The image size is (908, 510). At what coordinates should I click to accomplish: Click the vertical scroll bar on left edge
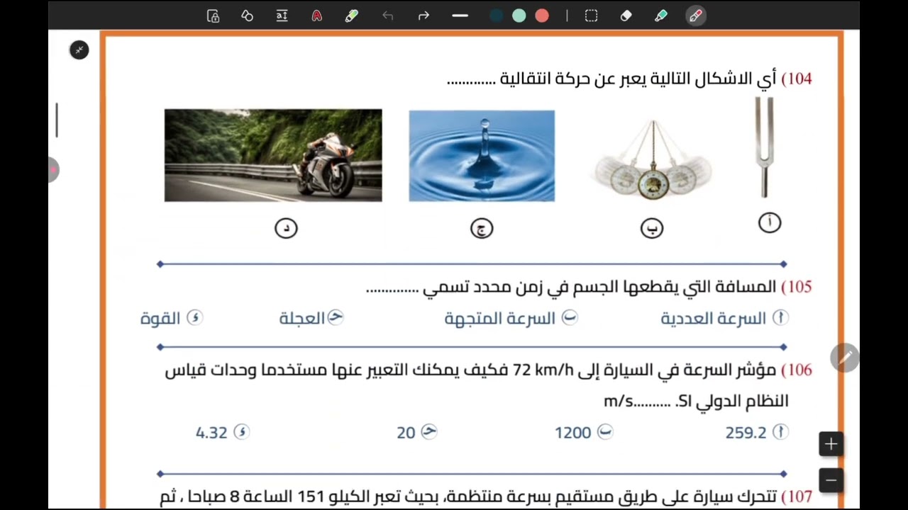tap(57, 120)
